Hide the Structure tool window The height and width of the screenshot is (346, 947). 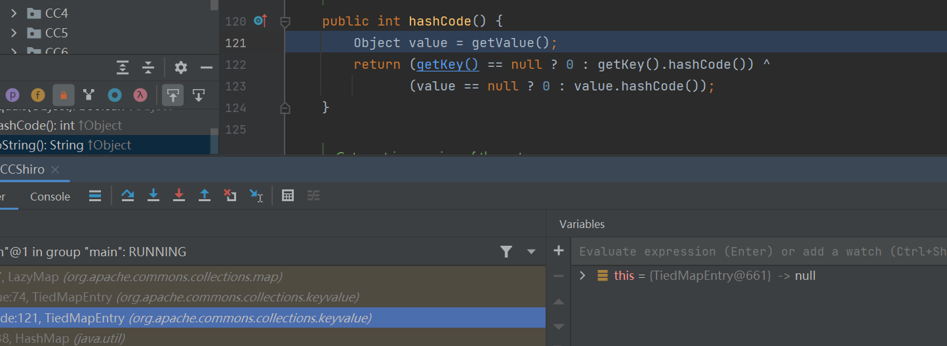pos(207,67)
